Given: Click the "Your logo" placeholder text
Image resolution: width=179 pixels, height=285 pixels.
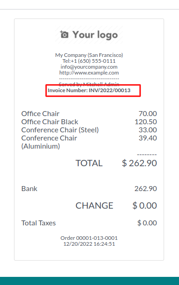Looking at the screenshot, I should point(95,35).
